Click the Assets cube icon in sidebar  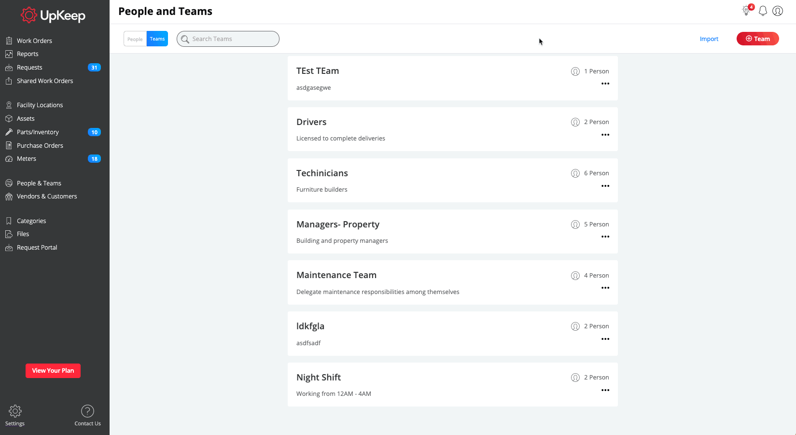click(9, 119)
